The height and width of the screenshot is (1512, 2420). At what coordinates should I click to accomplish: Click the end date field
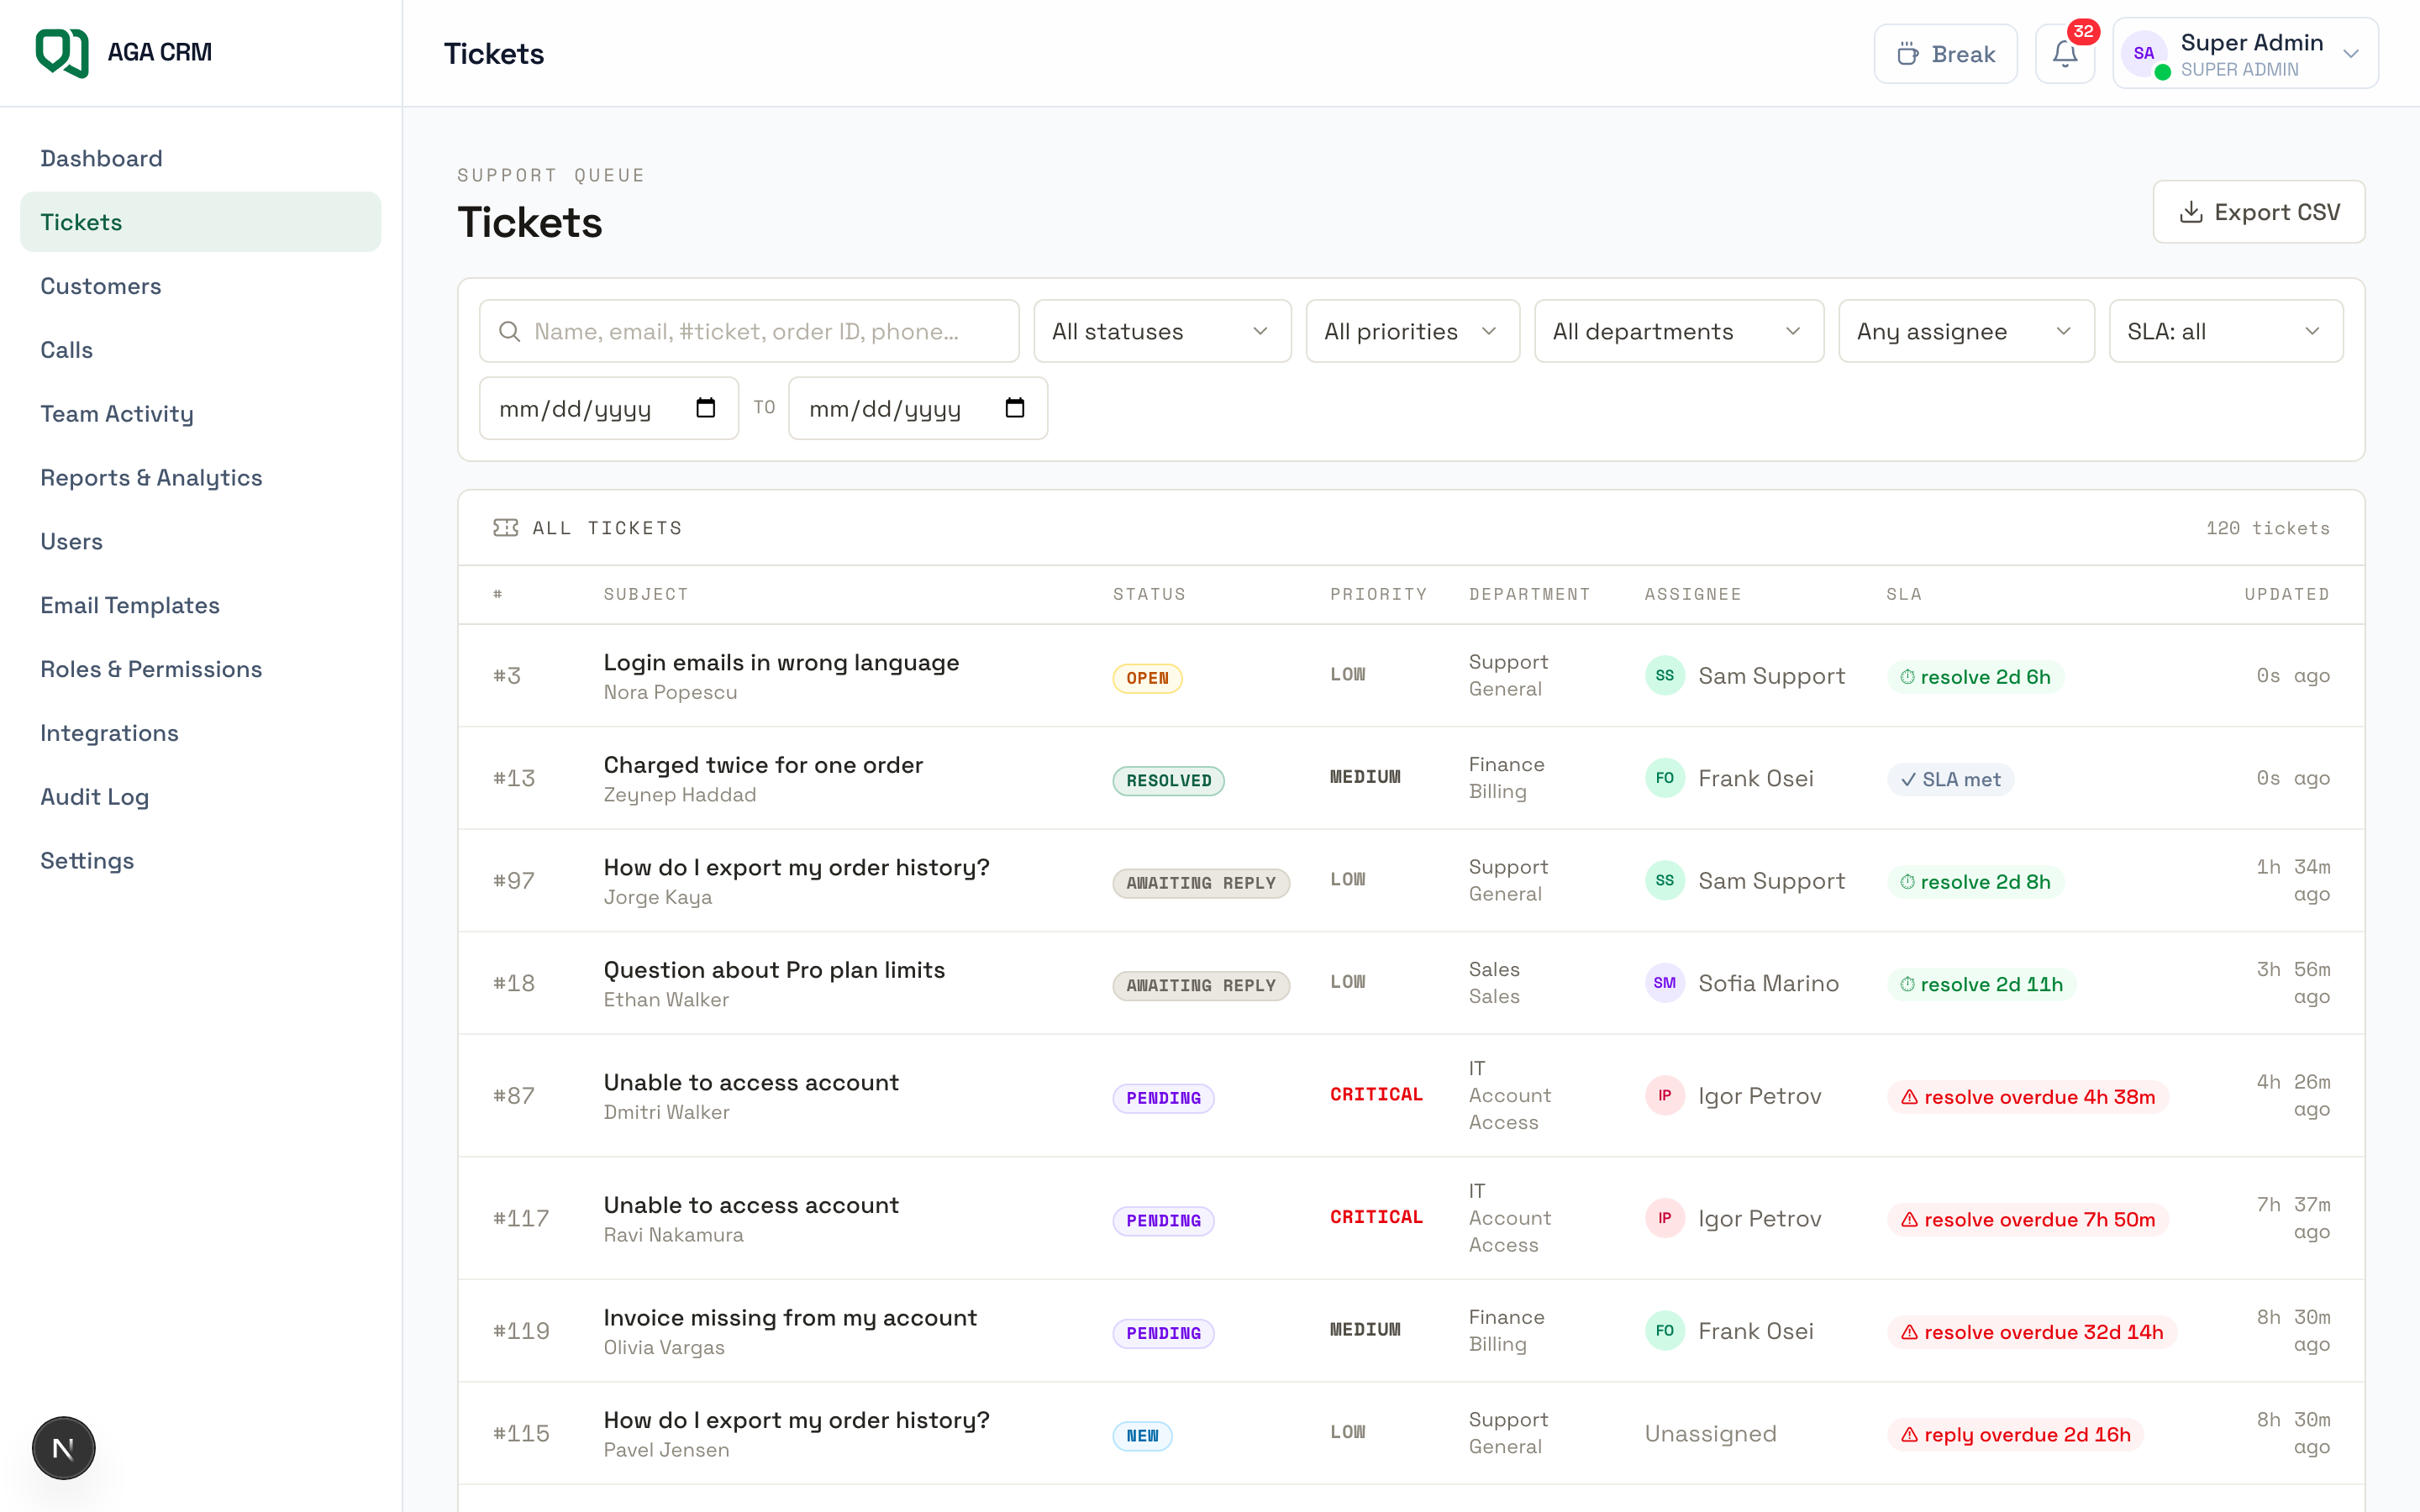[917, 408]
